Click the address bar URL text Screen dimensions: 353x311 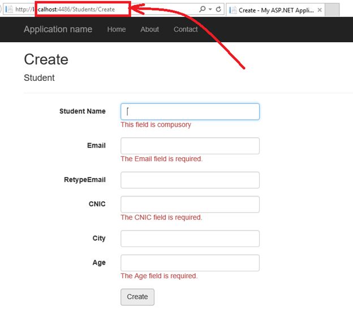click(65, 9)
